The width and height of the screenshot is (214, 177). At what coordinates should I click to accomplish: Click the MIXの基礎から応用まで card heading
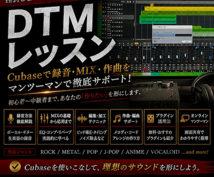pos(61,118)
